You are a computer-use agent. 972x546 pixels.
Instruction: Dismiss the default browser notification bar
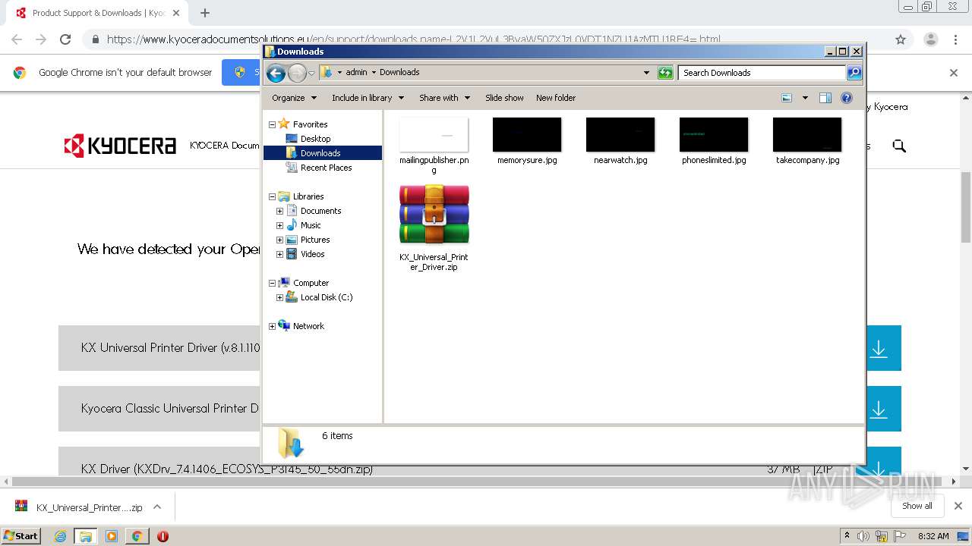[954, 73]
